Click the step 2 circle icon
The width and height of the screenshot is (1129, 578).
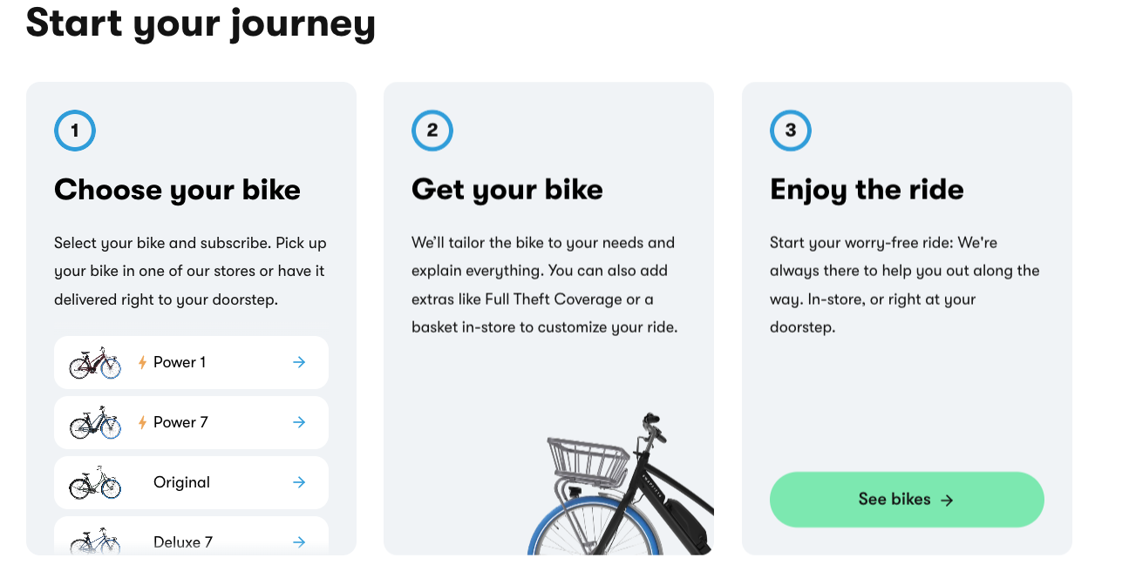point(432,131)
